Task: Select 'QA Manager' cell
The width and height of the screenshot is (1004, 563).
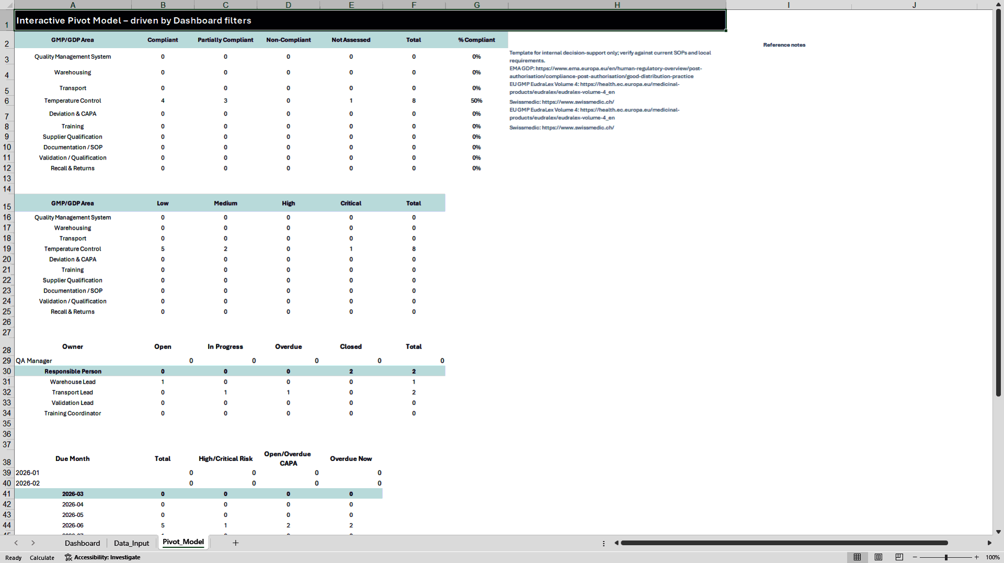Action: pyautogui.click(x=73, y=361)
